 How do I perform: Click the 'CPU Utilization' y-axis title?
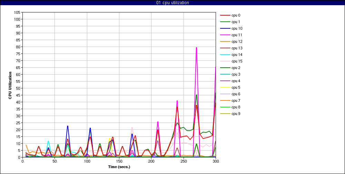[10, 85]
